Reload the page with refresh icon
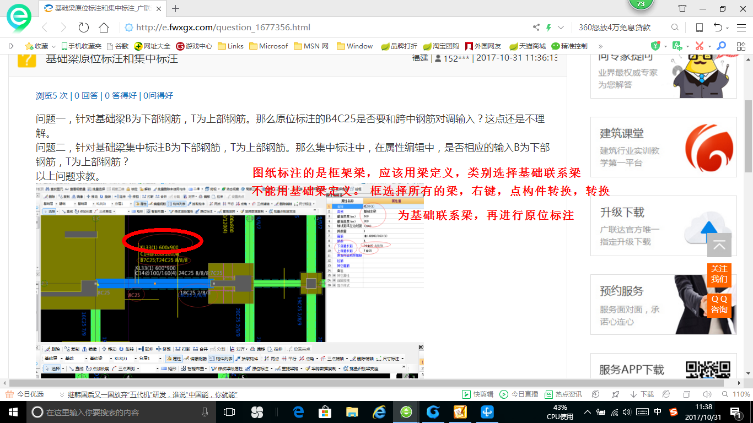The height and width of the screenshot is (423, 753). (x=84, y=28)
